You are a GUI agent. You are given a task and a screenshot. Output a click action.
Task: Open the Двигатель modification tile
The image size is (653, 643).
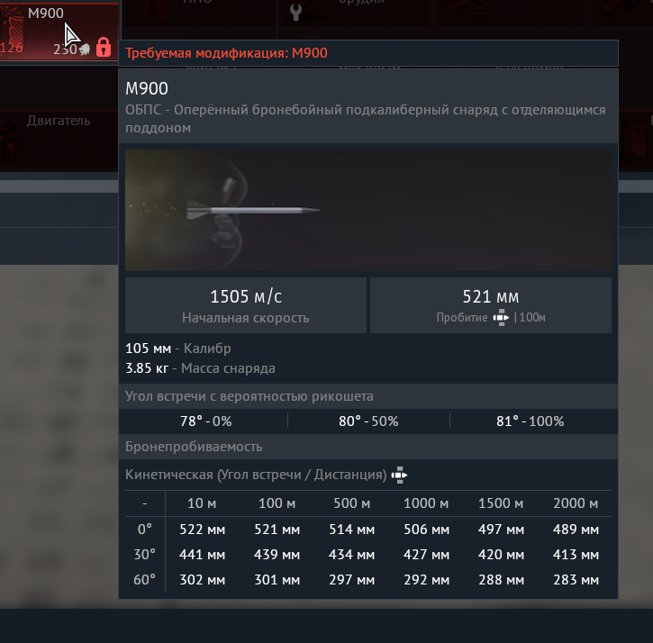[59, 140]
